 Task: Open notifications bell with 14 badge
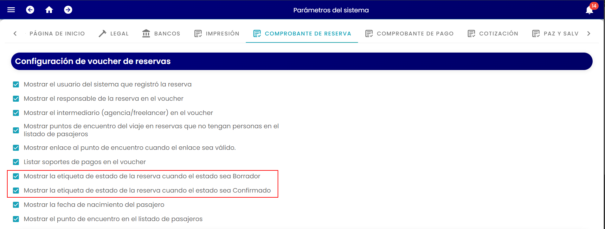click(x=590, y=10)
